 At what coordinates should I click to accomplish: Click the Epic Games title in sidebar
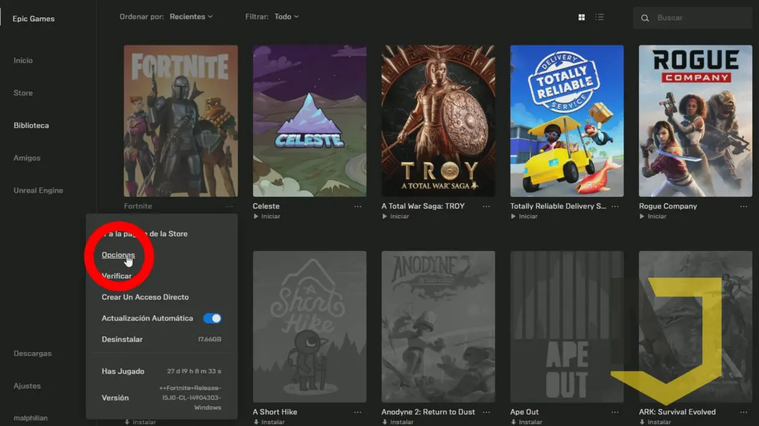pos(34,19)
